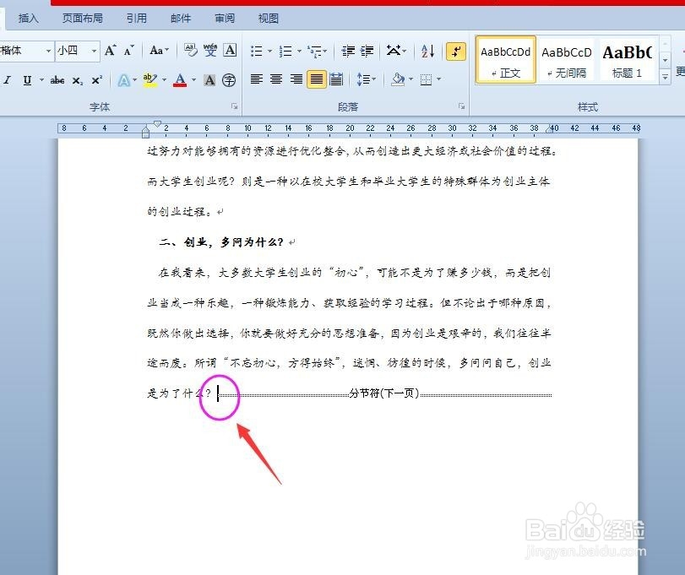This screenshot has width=685, height=575.
Task: Align text right
Action: 296,79
